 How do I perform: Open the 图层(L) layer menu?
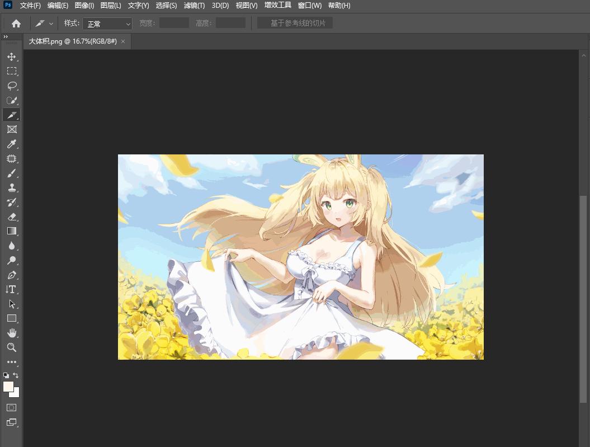(111, 6)
